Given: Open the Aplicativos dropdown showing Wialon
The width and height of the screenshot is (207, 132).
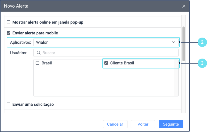Looking at the screenshot, I should (x=106, y=43).
